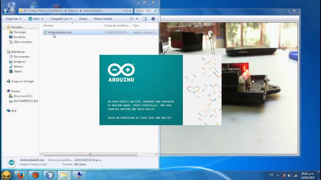Click the Help question mark icon

coord(153,18)
